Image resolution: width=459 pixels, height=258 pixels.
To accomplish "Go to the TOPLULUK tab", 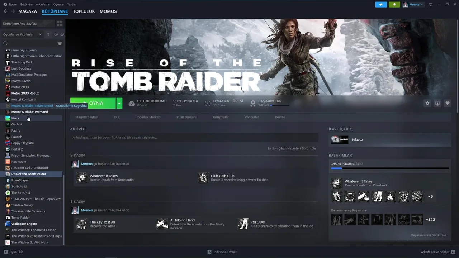I will (84, 11).
